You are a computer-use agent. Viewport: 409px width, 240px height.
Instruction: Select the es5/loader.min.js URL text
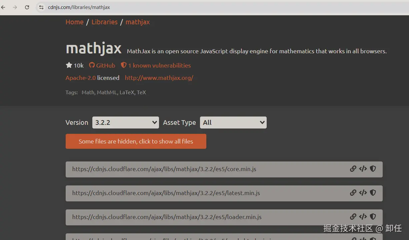(167, 217)
